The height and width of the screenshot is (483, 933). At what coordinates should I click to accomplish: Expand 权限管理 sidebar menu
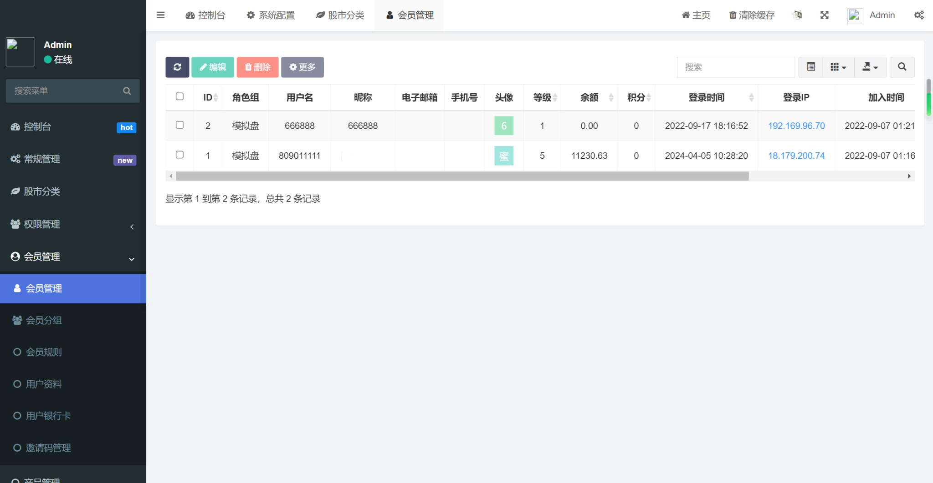click(73, 224)
